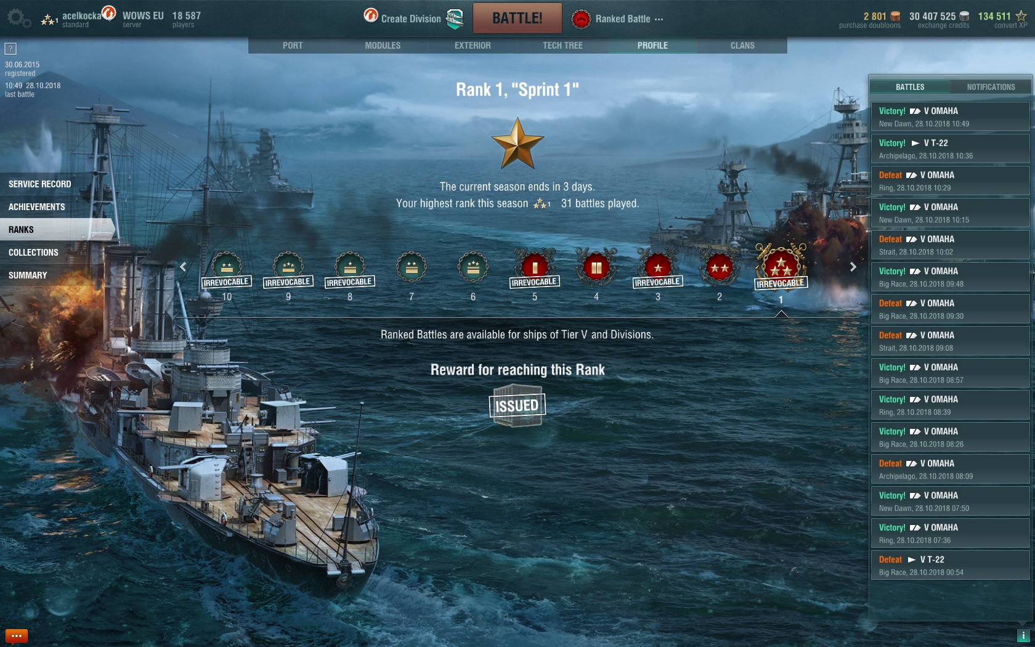Open the chat speech bubble icon

(x=17, y=635)
